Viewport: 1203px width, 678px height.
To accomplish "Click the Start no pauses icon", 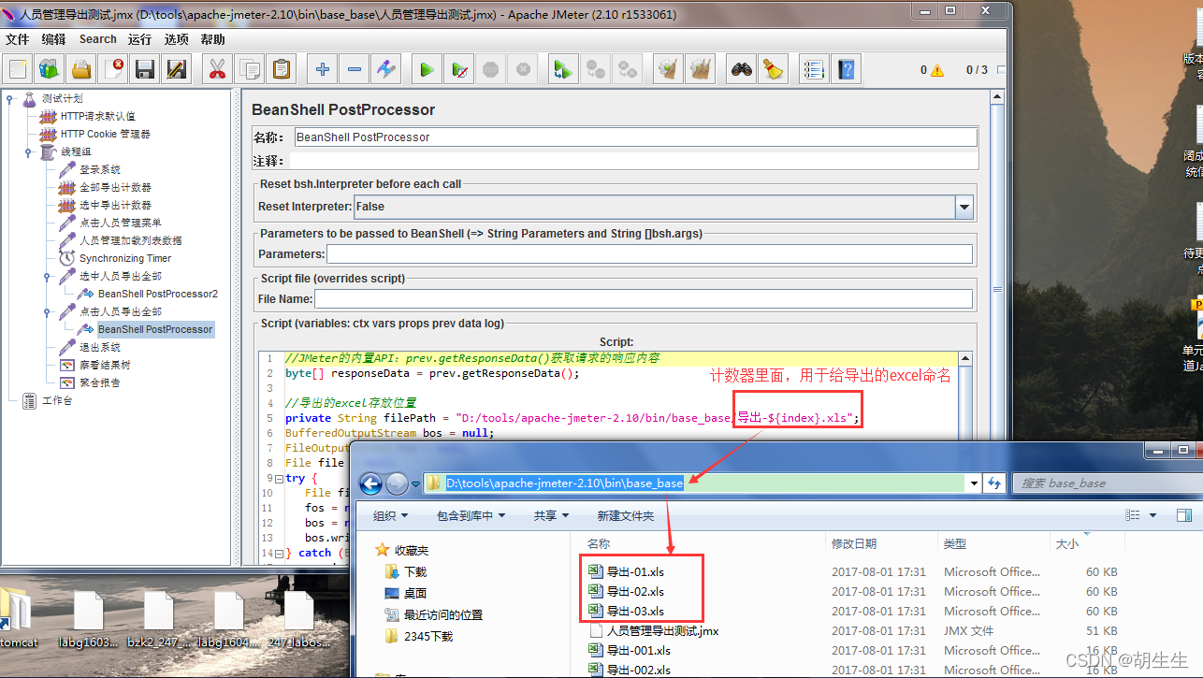I will click(x=458, y=69).
